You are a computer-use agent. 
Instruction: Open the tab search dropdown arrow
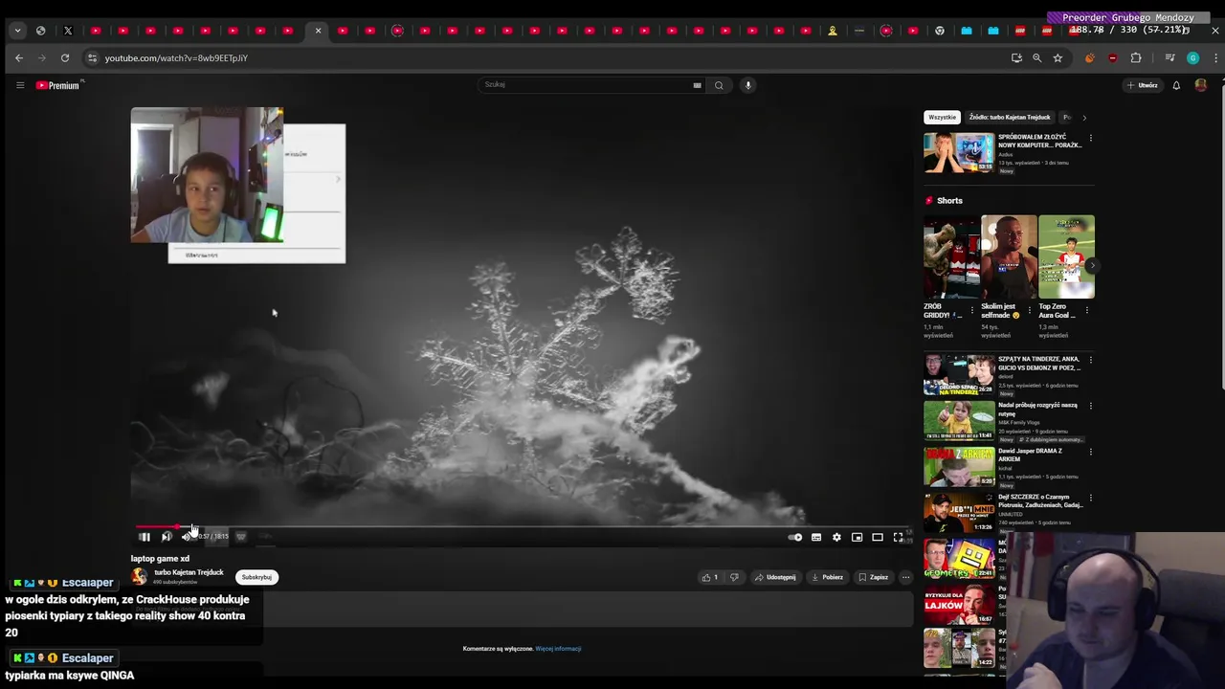tap(17, 31)
